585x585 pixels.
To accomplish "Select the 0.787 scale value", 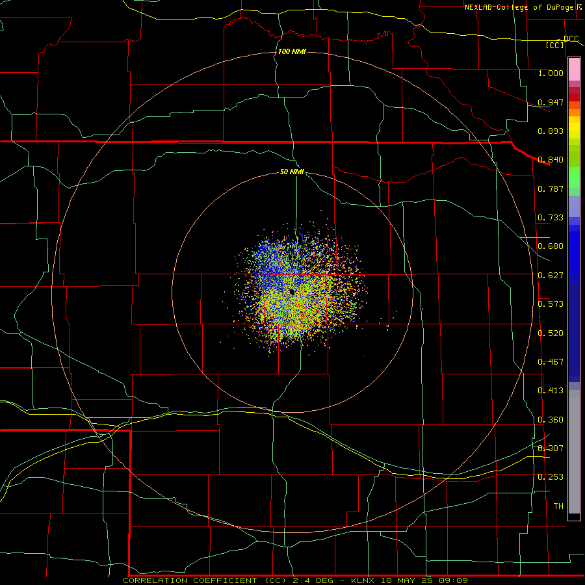I will click(551, 188).
